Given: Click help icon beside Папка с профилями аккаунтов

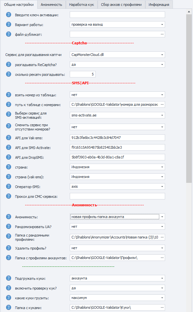Looking at the screenshot, I should point(8,257).
